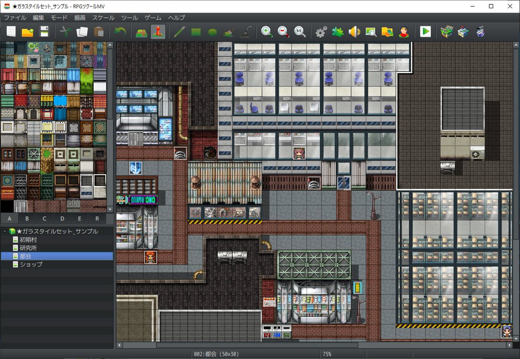Viewport: 520px width, 359px height.
Task: Click the orange-haired character event on map
Action: pyautogui.click(x=150, y=257)
